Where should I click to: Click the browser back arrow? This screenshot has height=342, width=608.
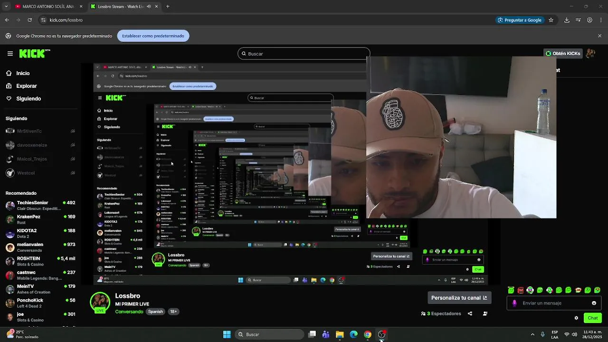click(7, 20)
